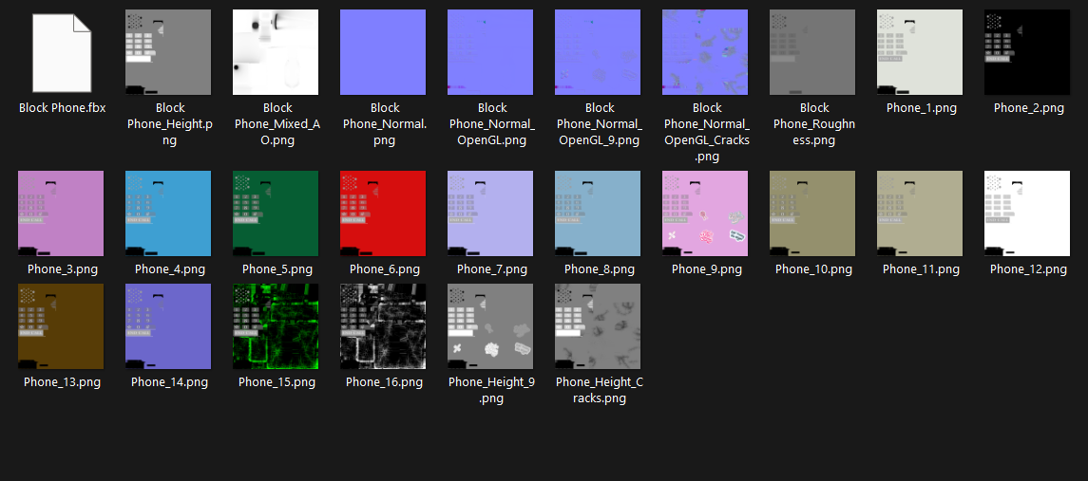The image size is (1088, 481).
Task: Select the green-black Phone_15.png thumbnail
Action: click(x=276, y=326)
